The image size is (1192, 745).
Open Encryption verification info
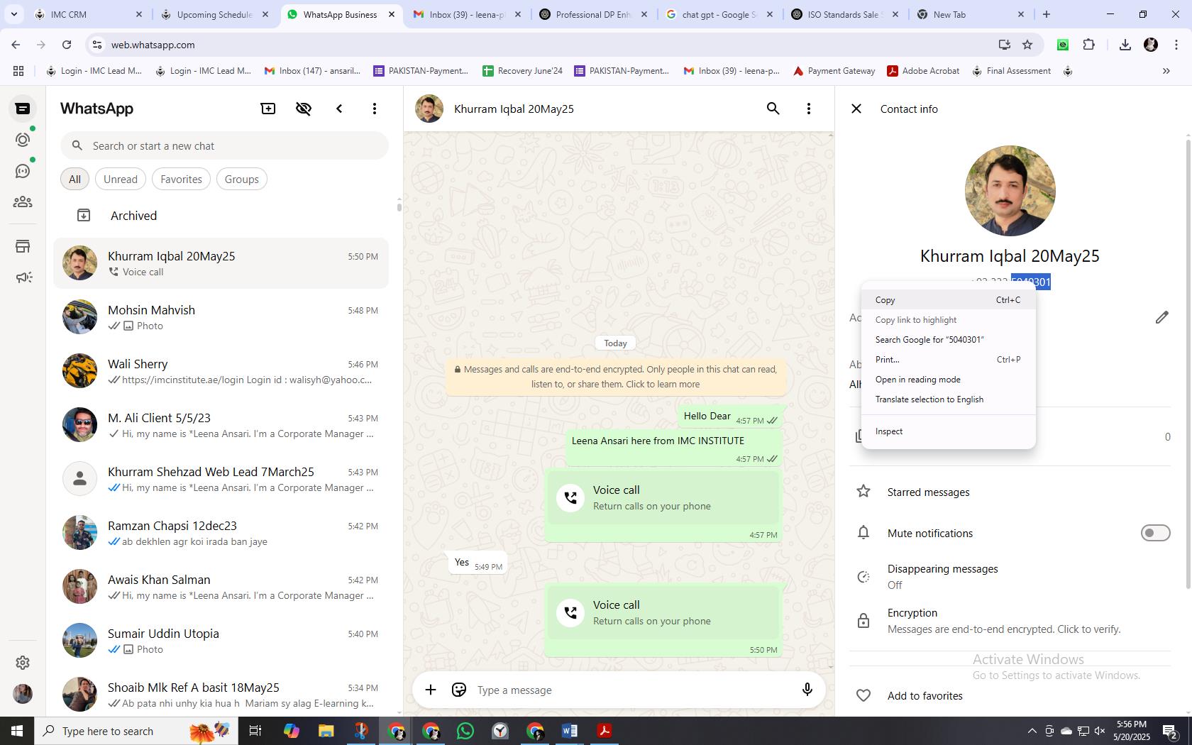[x=1010, y=621]
